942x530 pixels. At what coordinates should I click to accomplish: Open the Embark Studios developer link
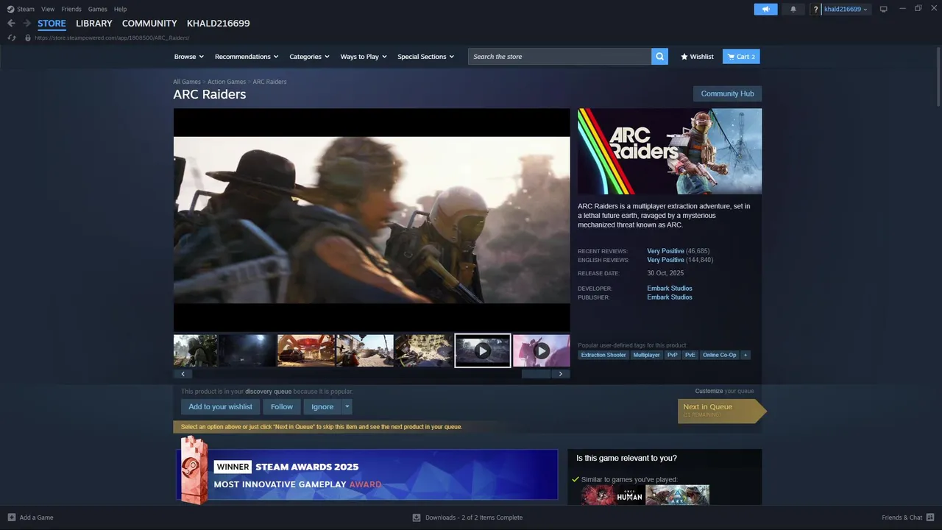[670, 289]
